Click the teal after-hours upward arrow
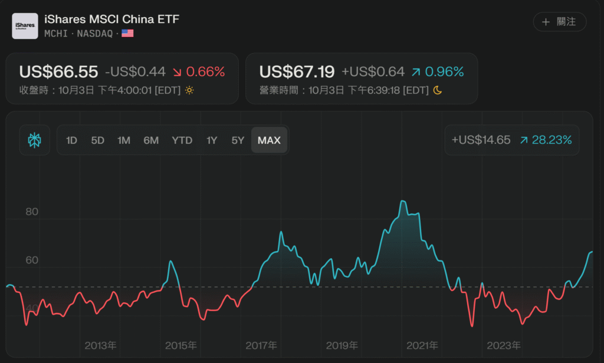 coord(416,72)
